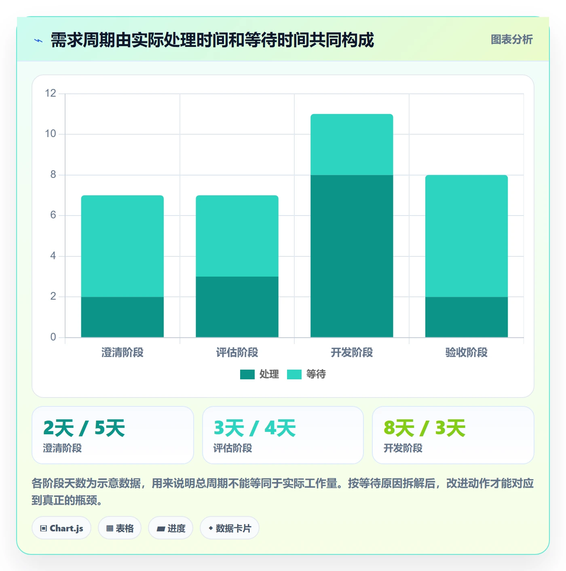Screen dimensions: 566x571
Task: Click the y-axis value 10
Action: [x=51, y=134]
